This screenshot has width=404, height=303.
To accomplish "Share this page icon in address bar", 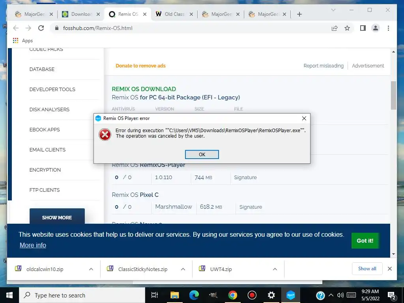I will [335, 28].
